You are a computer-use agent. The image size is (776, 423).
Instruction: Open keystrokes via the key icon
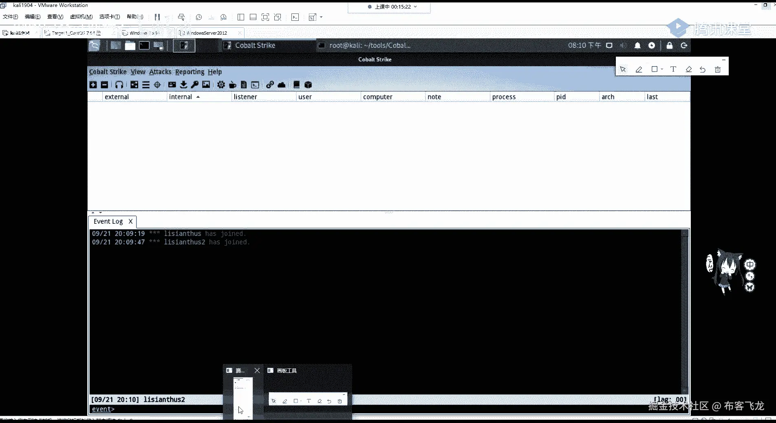(x=195, y=85)
